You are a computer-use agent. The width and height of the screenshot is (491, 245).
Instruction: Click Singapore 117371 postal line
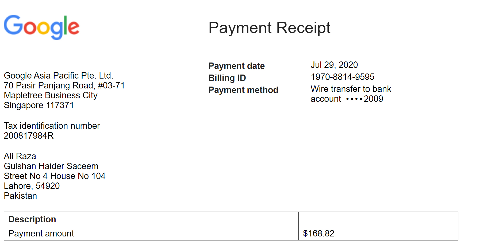(39, 105)
